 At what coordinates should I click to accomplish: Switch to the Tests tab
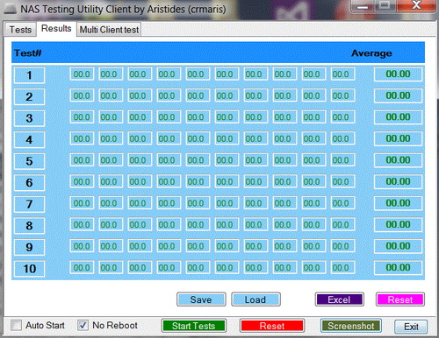(x=20, y=30)
